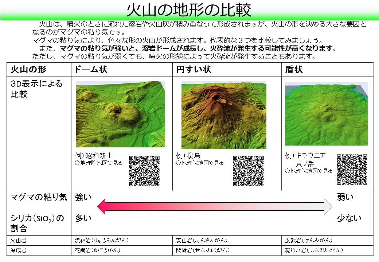Click the 京ノ岳 caption text

pos(305,164)
